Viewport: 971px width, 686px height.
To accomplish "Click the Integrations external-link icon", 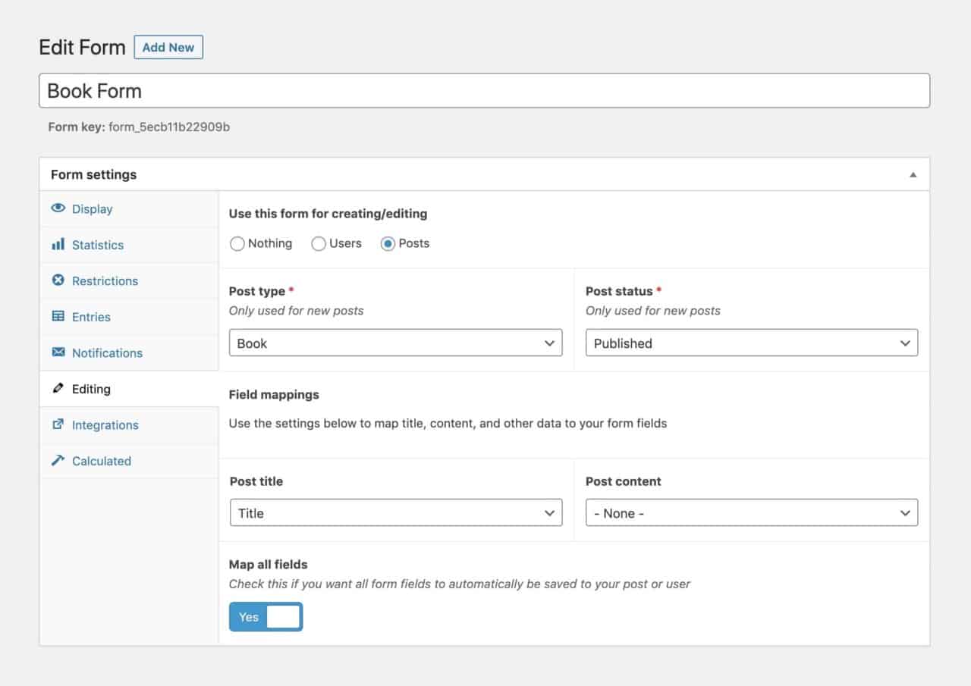I will click(x=58, y=424).
